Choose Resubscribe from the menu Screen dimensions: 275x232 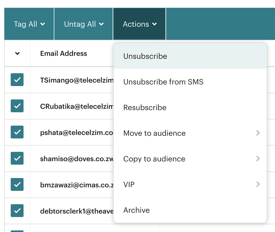tap(145, 107)
